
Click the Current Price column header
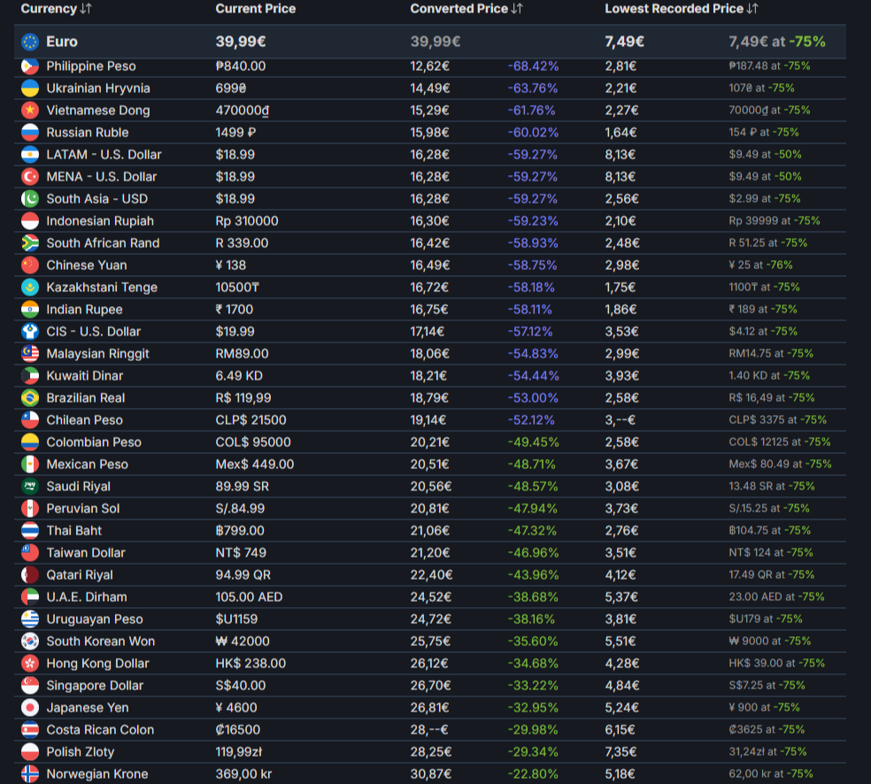pyautogui.click(x=256, y=9)
